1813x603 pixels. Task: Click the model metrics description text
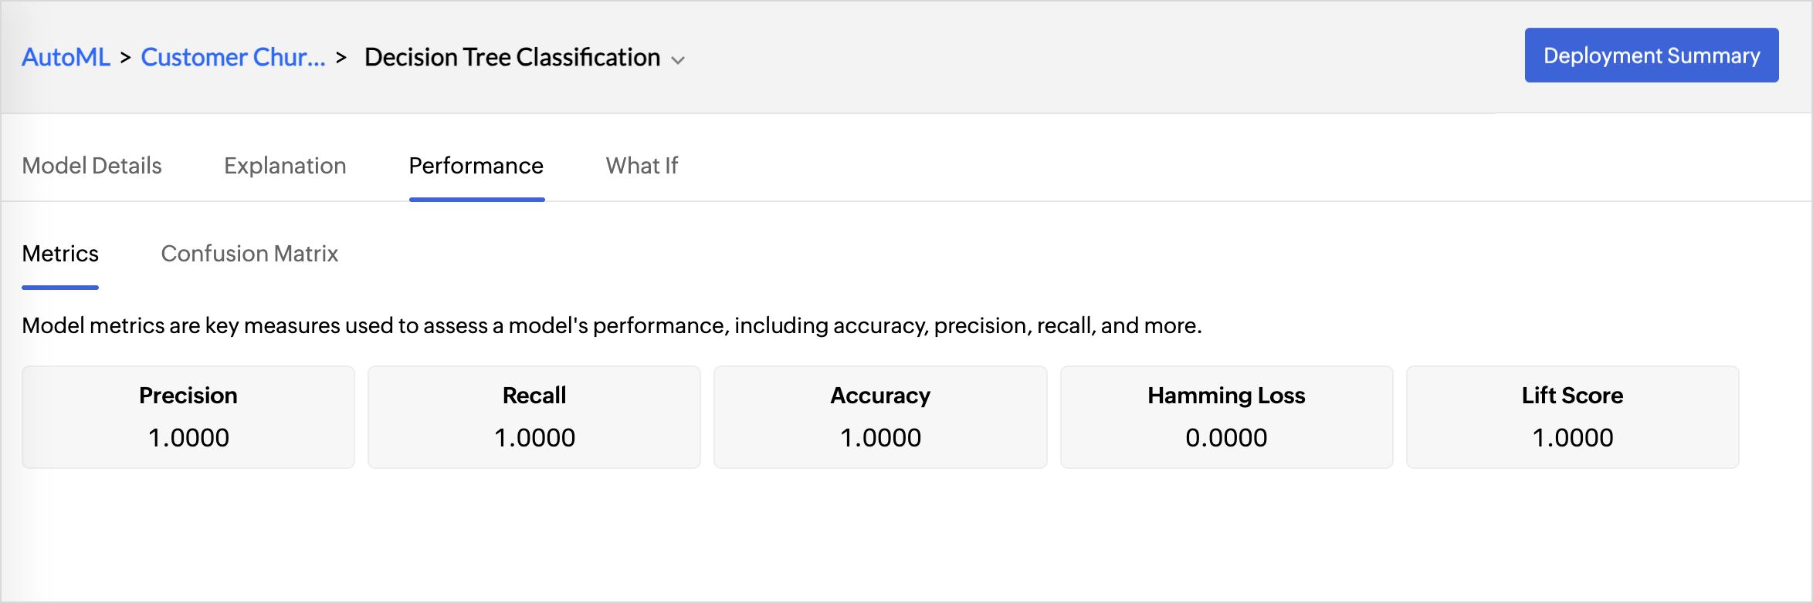click(x=612, y=325)
